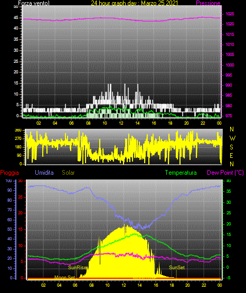The height and width of the screenshot is (293, 246).
Task: Click the Pressione legend label
Action: pos(208,3)
